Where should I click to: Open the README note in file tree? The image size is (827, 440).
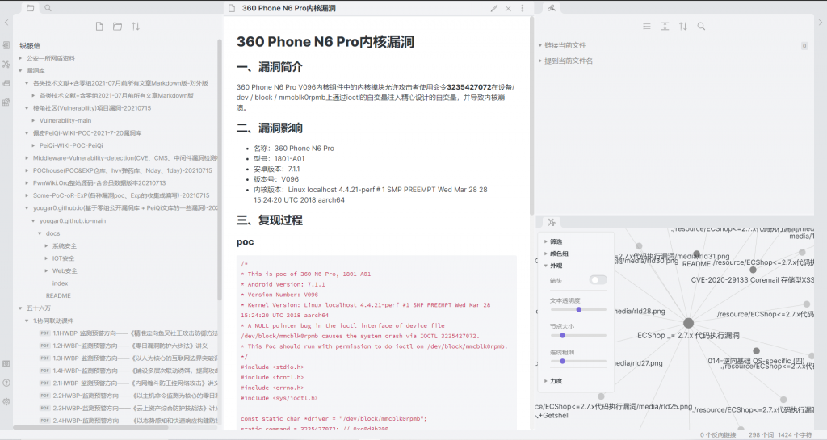click(58, 295)
